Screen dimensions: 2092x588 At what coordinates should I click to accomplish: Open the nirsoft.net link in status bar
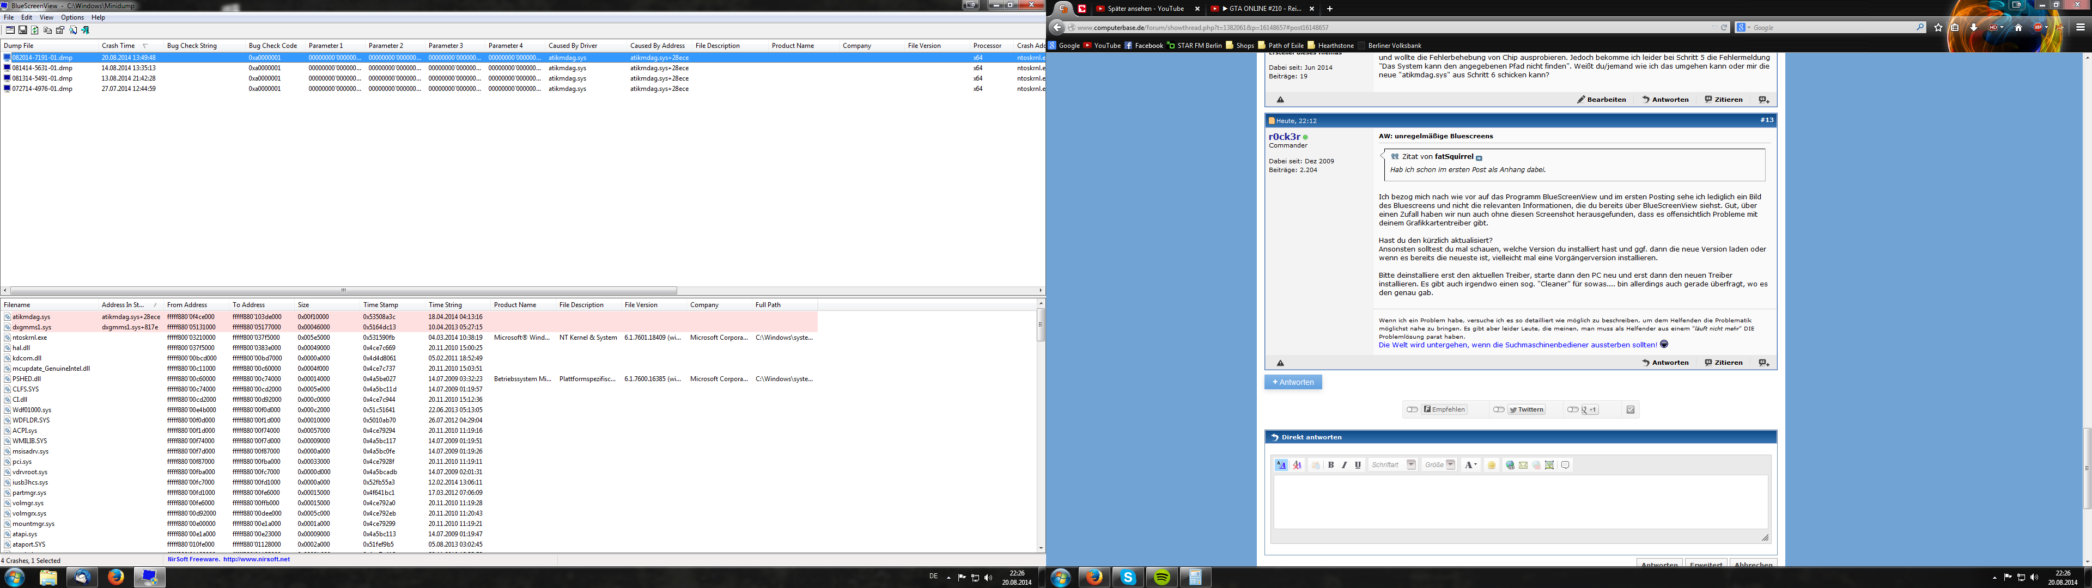[x=256, y=560]
